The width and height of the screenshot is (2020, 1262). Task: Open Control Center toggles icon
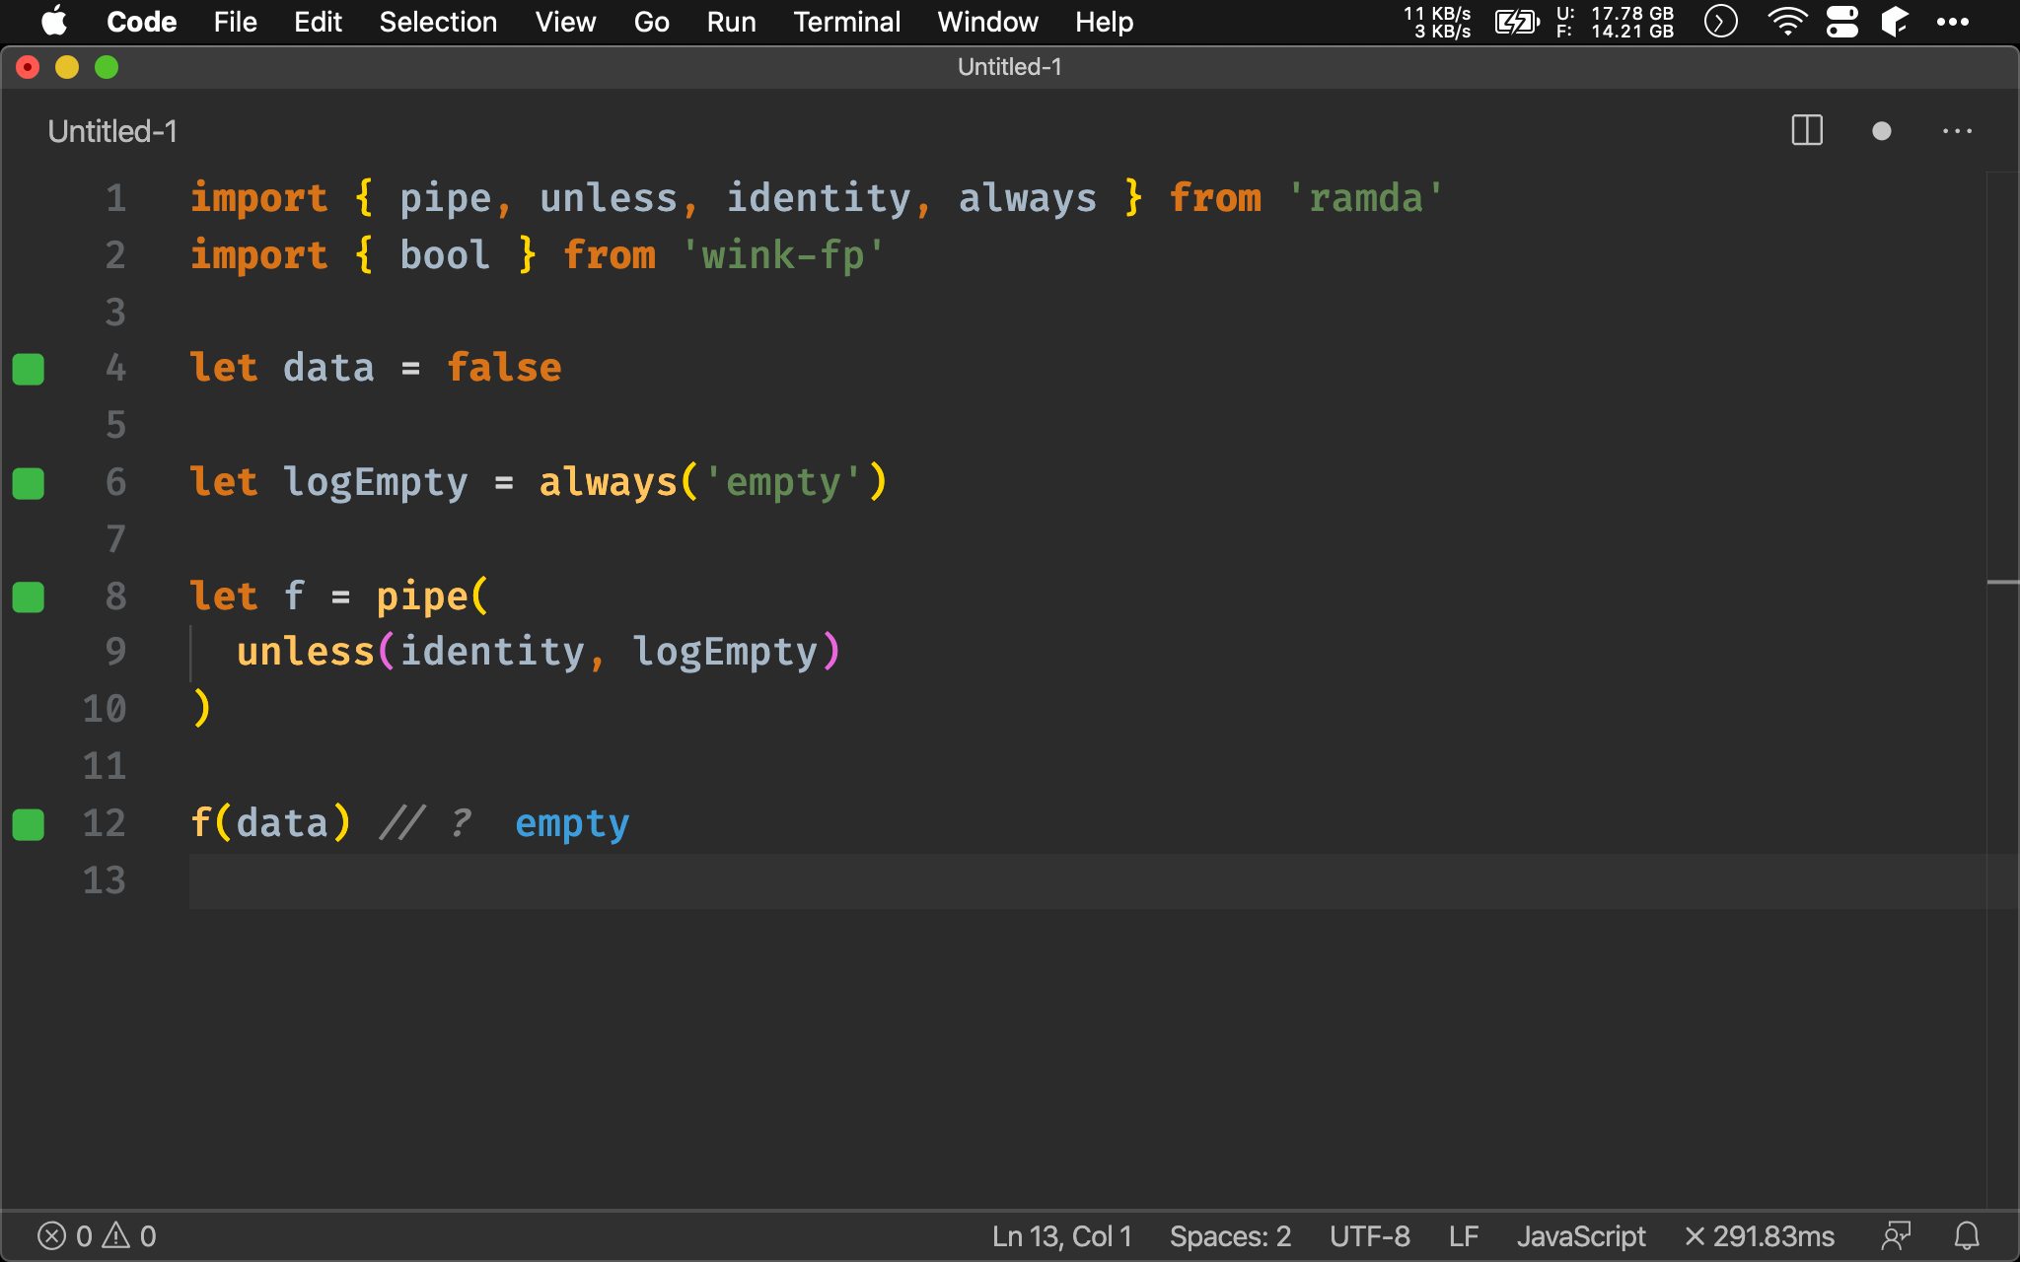1841,22
